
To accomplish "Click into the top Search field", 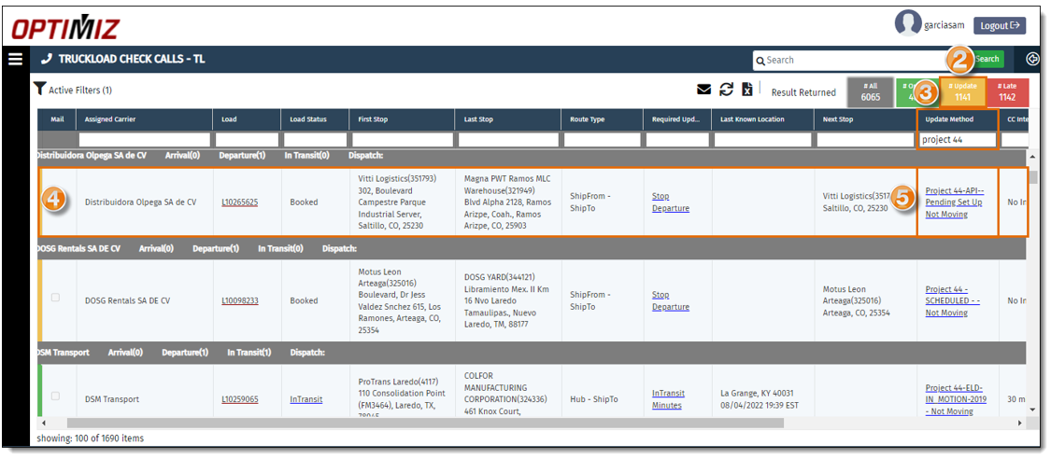I will [x=851, y=60].
